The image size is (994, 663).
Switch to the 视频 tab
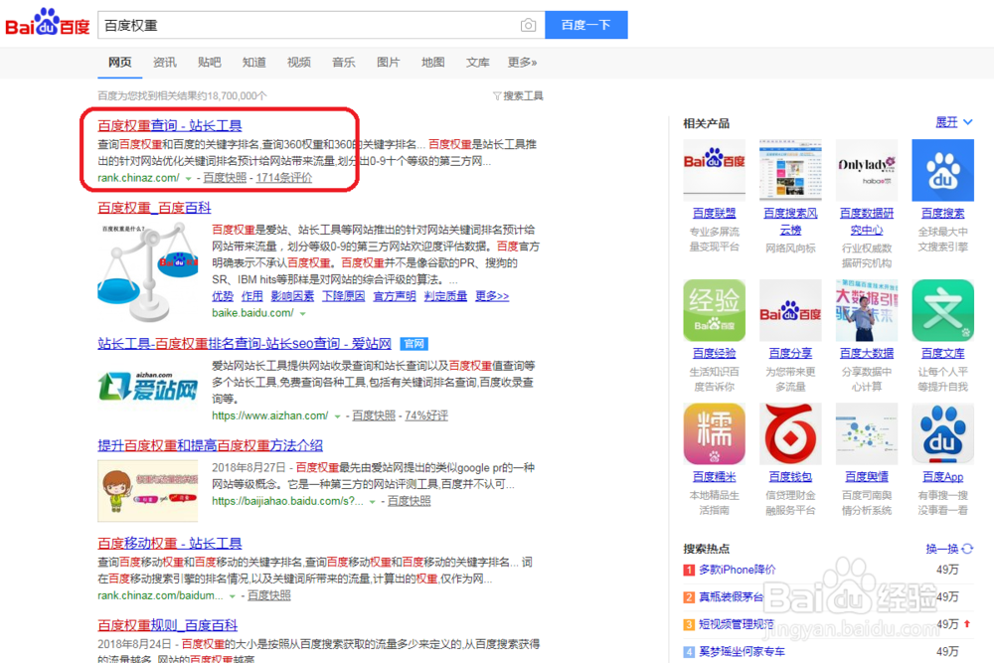298,62
